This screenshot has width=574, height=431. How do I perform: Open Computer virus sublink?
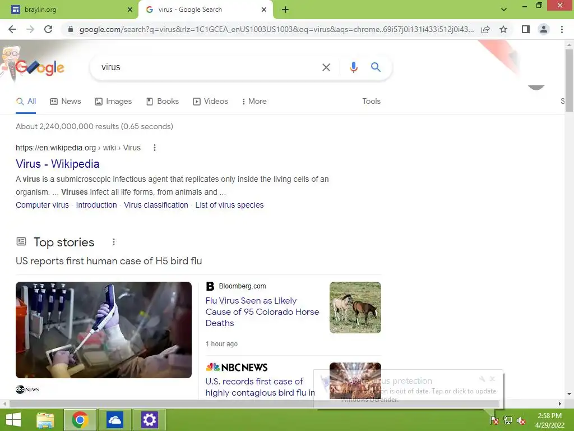click(42, 205)
